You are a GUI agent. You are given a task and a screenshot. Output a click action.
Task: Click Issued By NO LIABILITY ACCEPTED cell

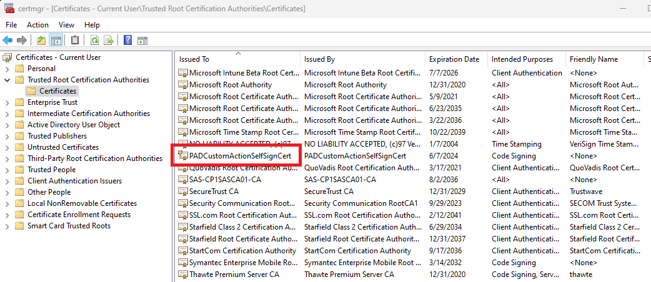point(362,144)
